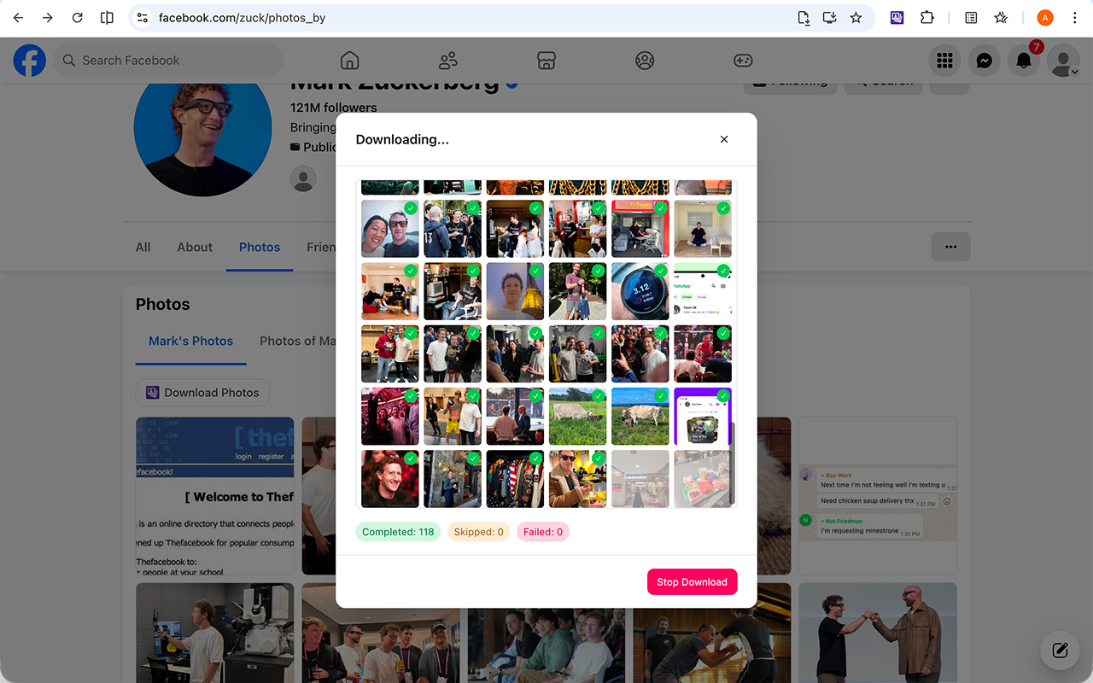Open the profile three-dot more options button
The image size is (1093, 683).
click(950, 247)
